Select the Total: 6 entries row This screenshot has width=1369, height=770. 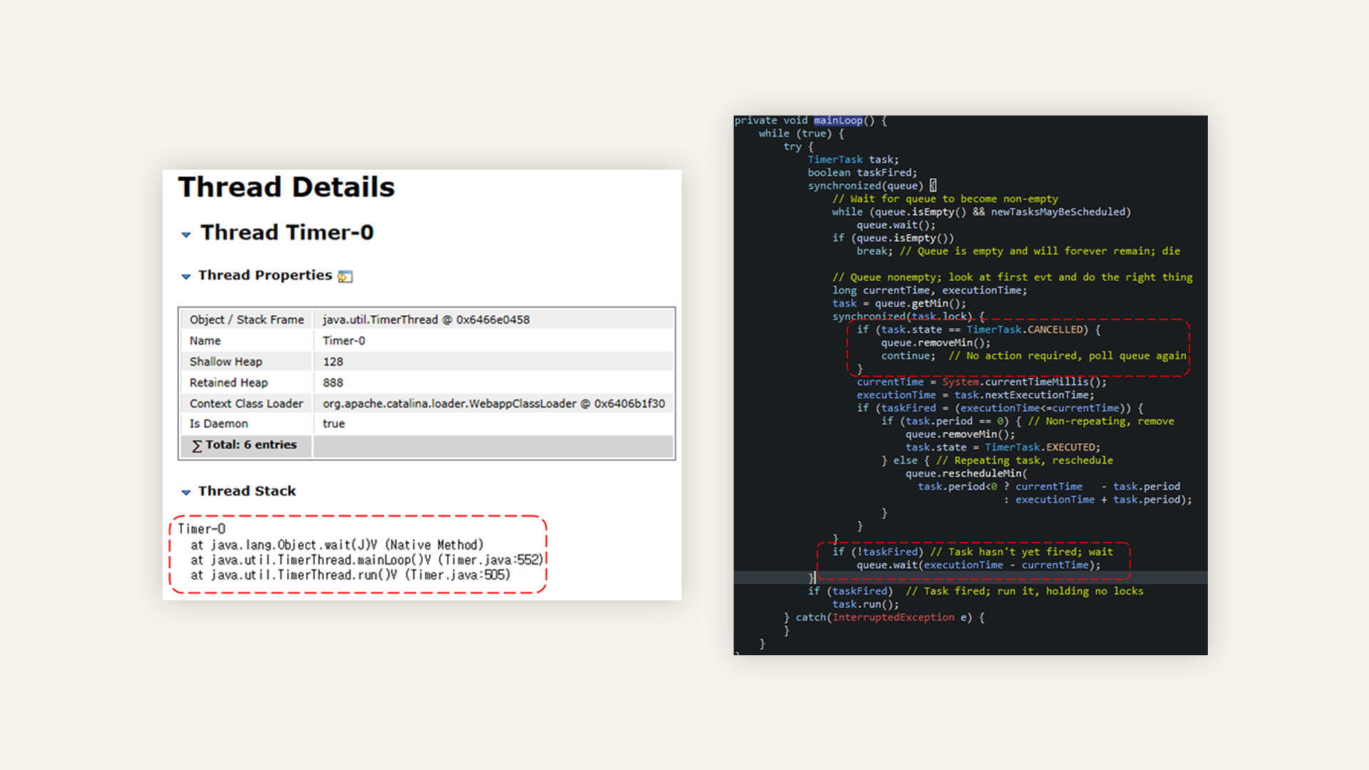[426, 446]
